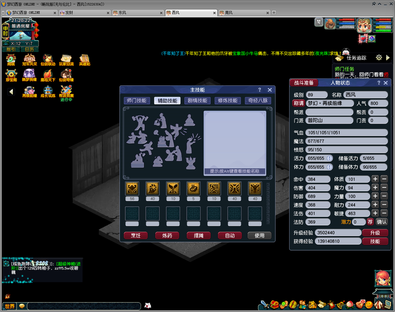This screenshot has height=312, width=395.
Task: Click the summoned beast monkey portrait
Action: tap(330, 24)
